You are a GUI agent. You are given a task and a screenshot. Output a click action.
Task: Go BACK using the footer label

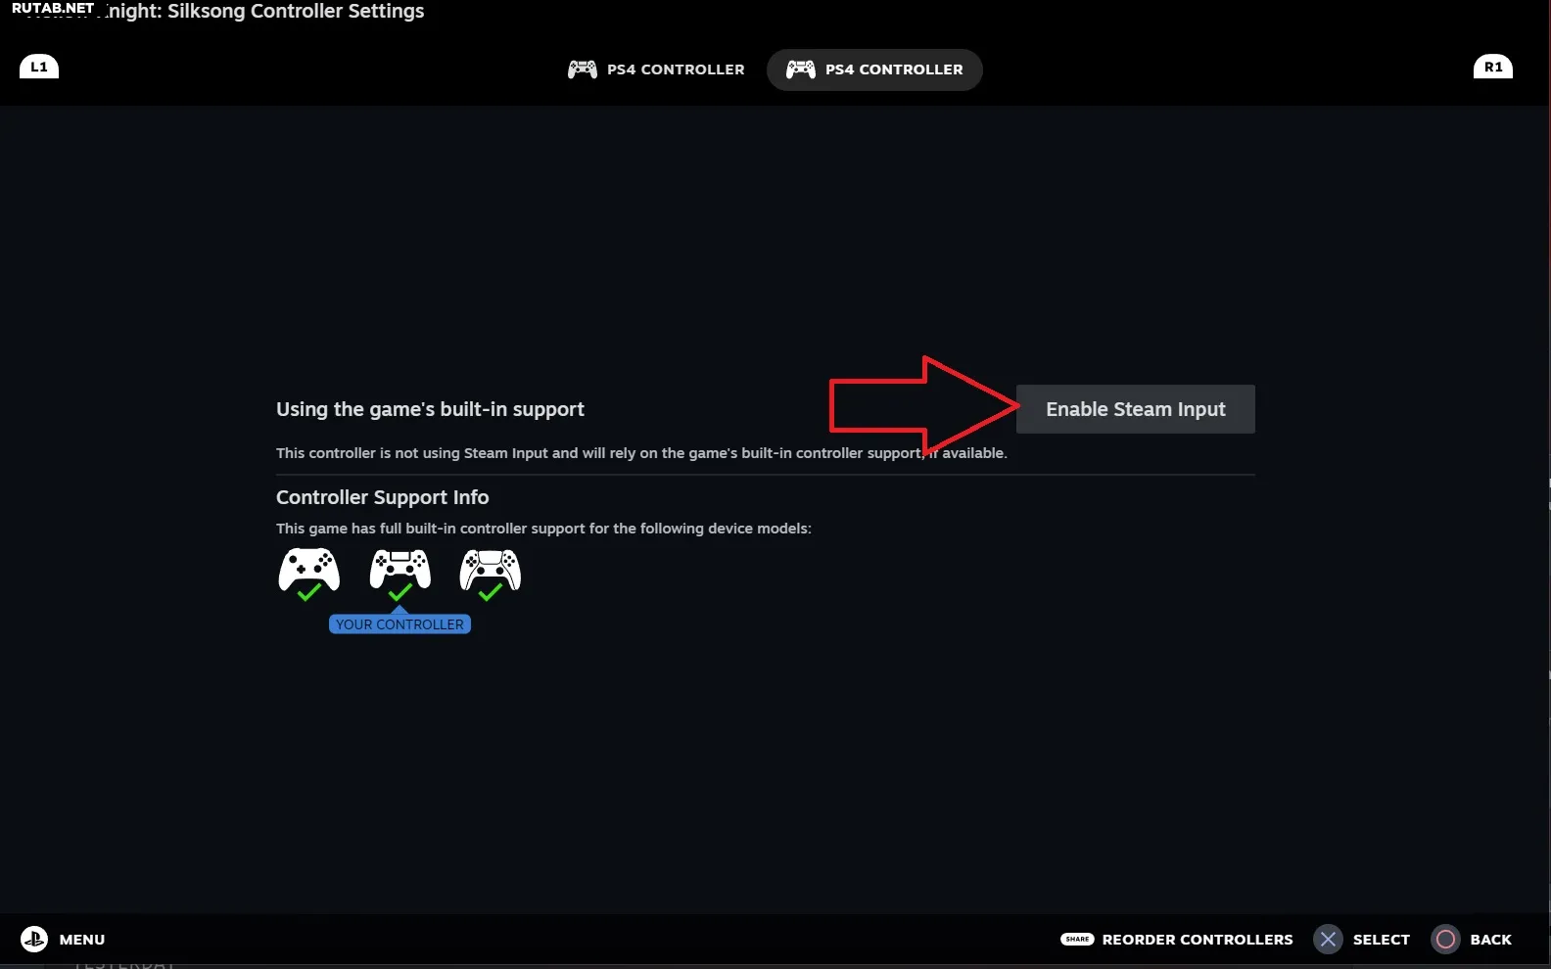[x=1490, y=940]
